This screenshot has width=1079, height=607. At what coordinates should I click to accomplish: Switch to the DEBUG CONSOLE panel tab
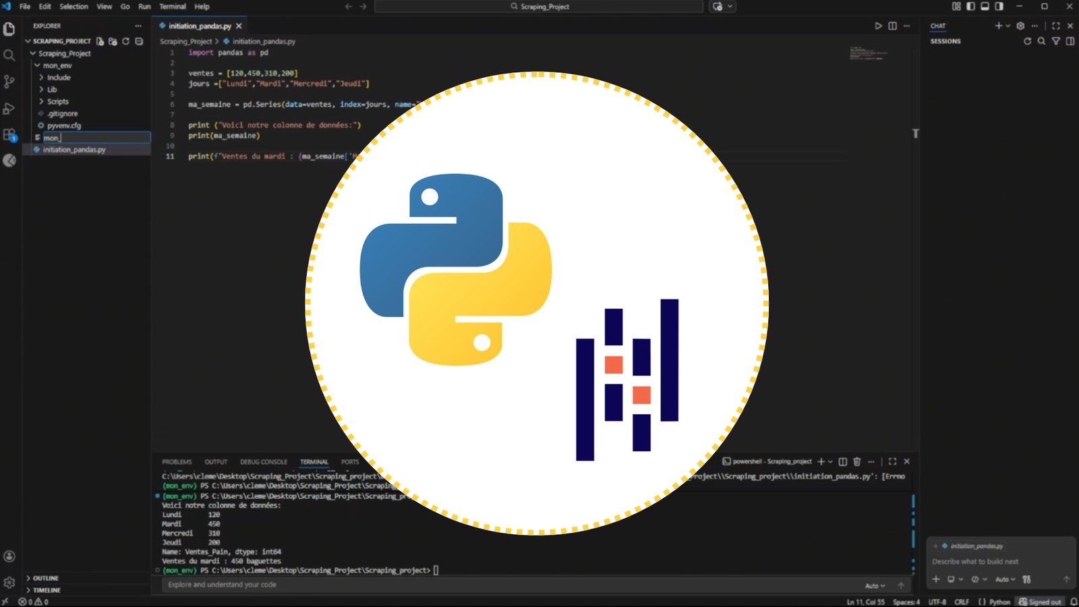(x=264, y=461)
